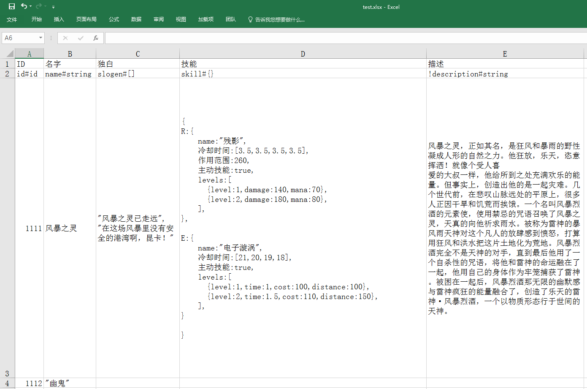This screenshot has height=389, width=587.
Task: Click cell containing "幽鬼"
Action: pos(70,383)
